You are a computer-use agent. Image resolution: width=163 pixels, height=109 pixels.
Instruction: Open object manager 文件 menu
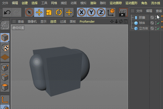coord(139,11)
